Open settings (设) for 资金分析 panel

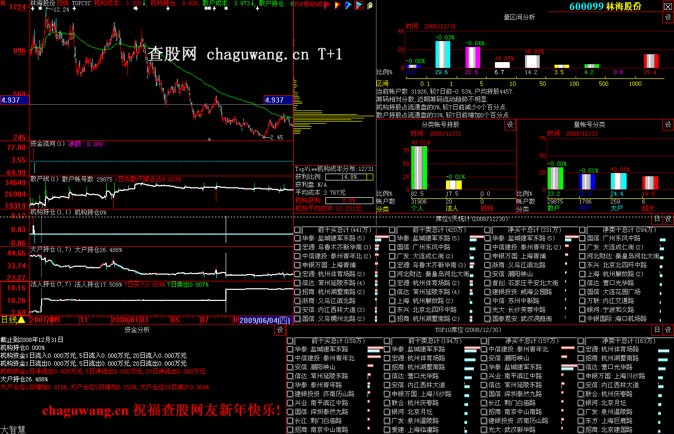click(x=280, y=330)
